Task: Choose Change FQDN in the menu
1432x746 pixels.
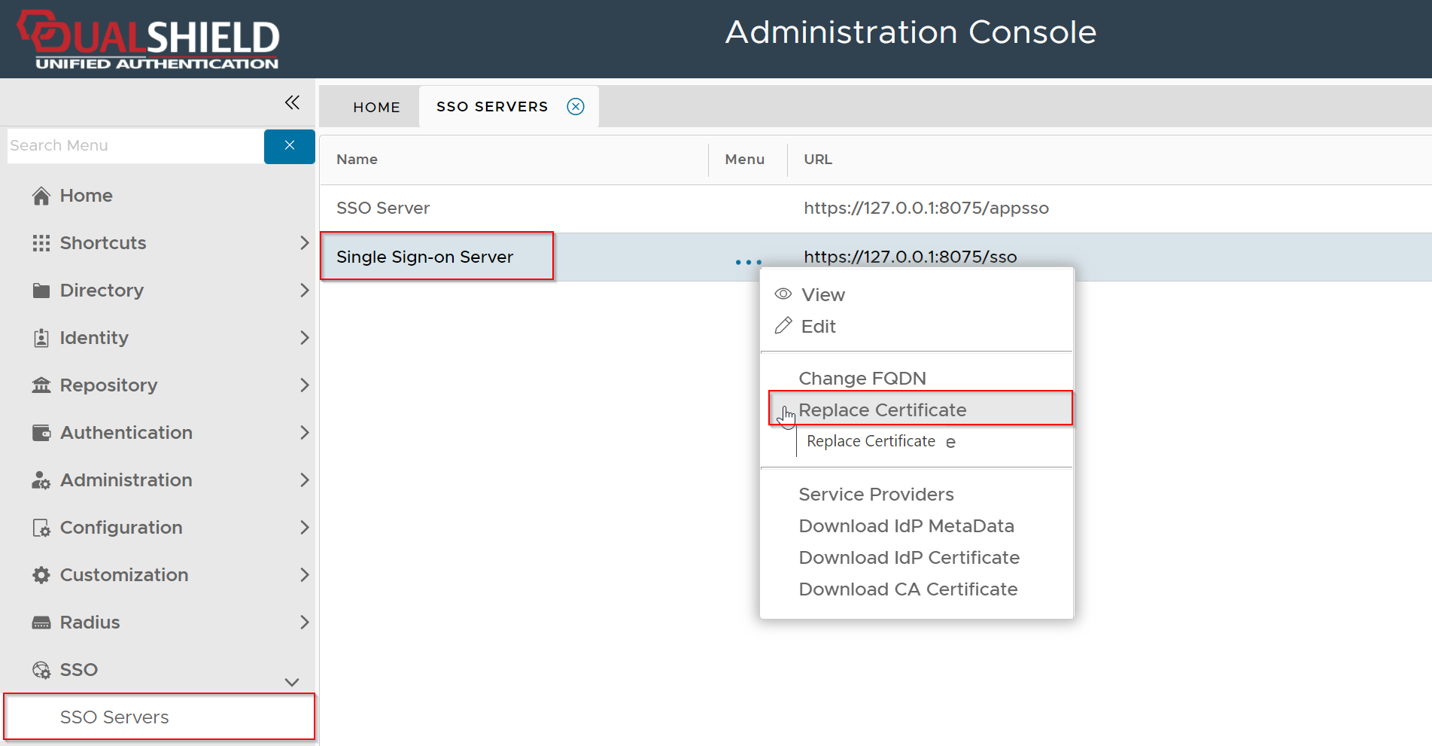Action: tap(862, 378)
